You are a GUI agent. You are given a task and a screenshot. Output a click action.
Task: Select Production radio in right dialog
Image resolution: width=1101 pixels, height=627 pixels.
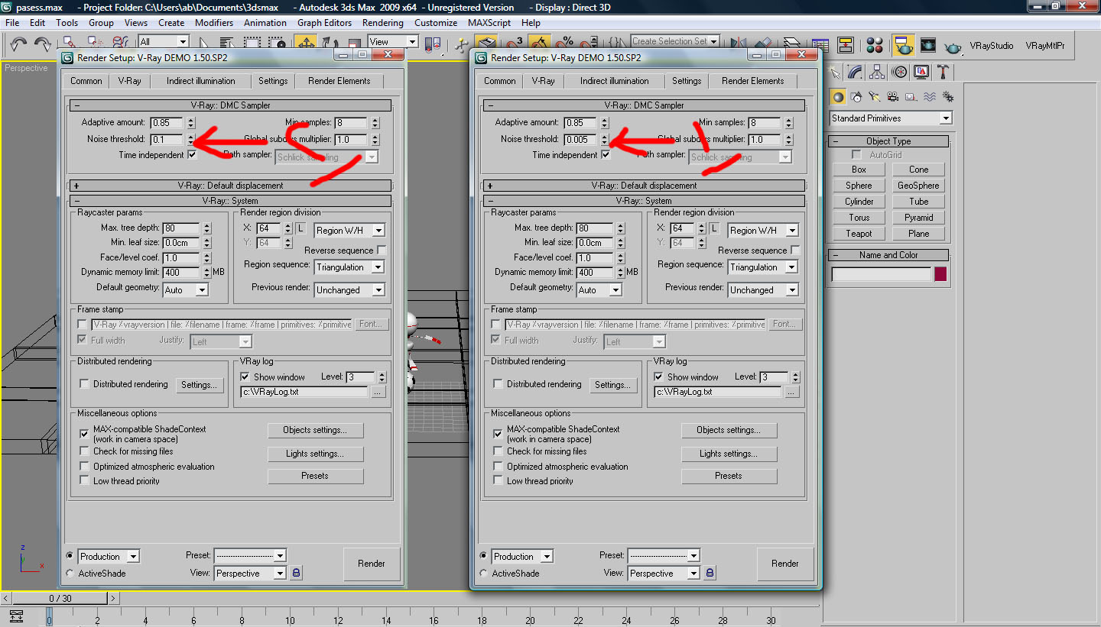484,556
